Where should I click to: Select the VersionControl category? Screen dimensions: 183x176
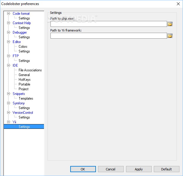pos(23,113)
